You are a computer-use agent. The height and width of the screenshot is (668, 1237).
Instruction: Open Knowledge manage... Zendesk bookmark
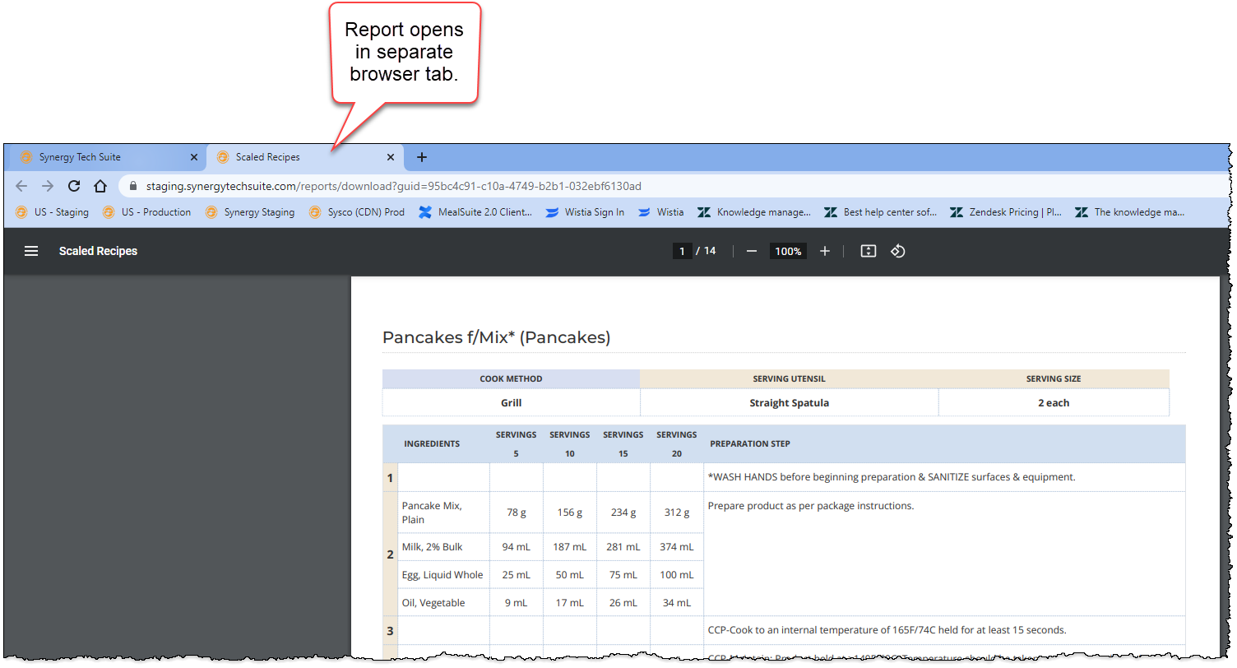(x=754, y=212)
